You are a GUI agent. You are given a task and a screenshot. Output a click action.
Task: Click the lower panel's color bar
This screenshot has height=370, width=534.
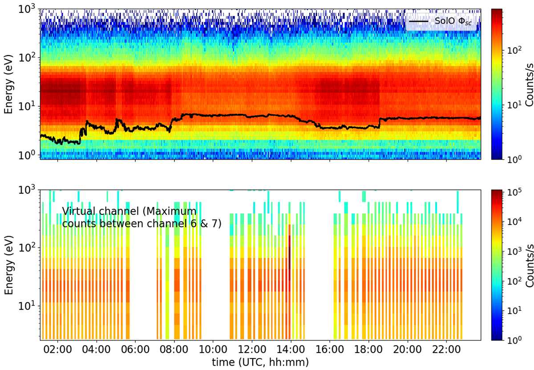coord(496,265)
